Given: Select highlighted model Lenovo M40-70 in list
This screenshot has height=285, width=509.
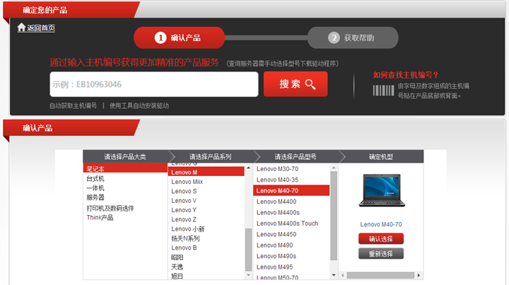Looking at the screenshot, I should pos(291,190).
